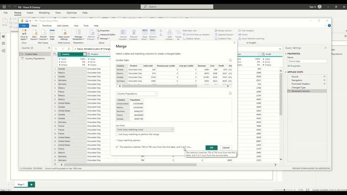Viewport: 347px width, 195px height.
Task: Open the Country Populations table dropdown
Action: point(137,94)
